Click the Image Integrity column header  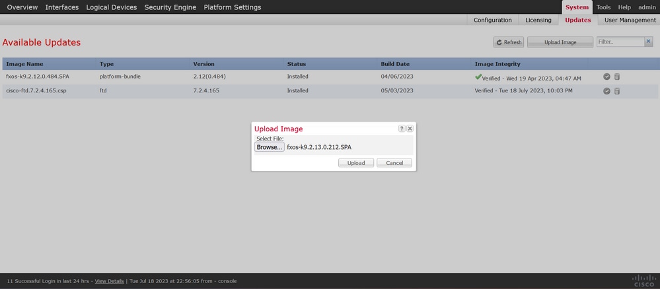497,64
